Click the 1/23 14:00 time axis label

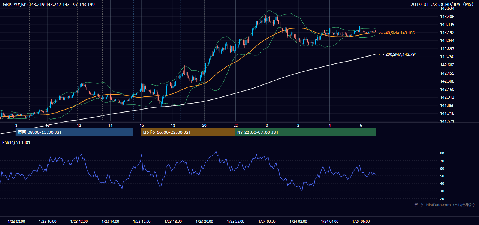110,222
